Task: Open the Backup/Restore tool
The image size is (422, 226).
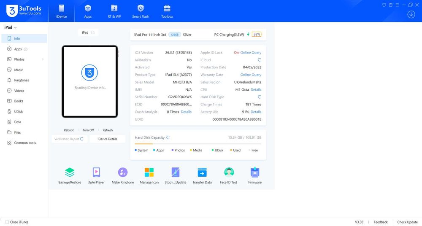Action: coord(70,175)
